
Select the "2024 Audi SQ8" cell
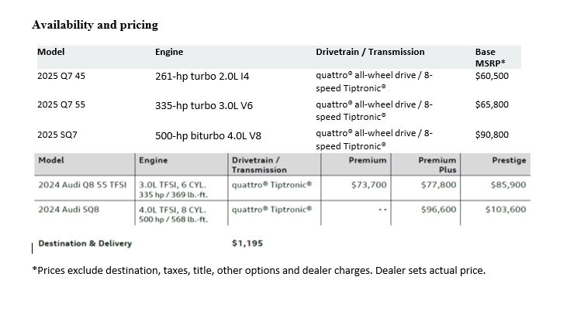click(x=68, y=209)
